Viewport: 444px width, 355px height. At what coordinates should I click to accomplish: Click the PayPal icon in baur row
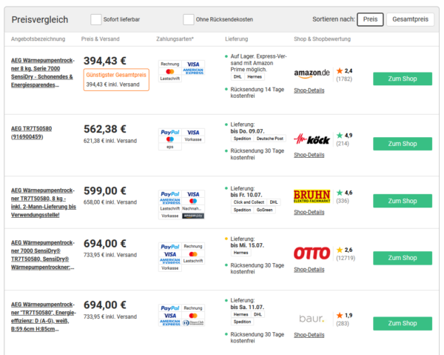170,308
